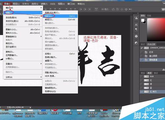Choose 画布大小(S)... in the Image menu
Image resolution: width=165 pixels, height=120 pixels.
(x=23, y=33)
